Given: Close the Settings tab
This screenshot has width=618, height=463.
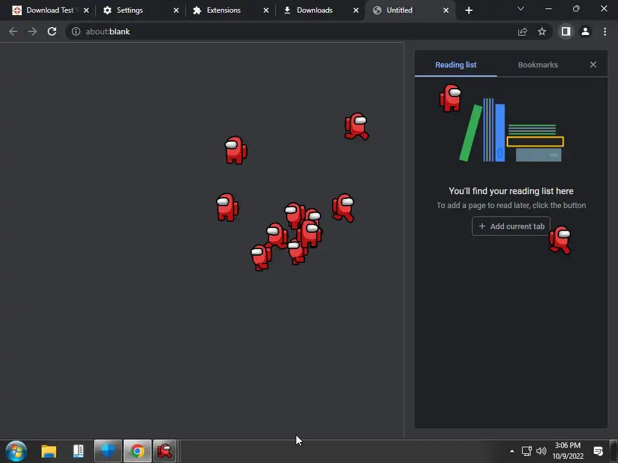Looking at the screenshot, I should point(176,10).
